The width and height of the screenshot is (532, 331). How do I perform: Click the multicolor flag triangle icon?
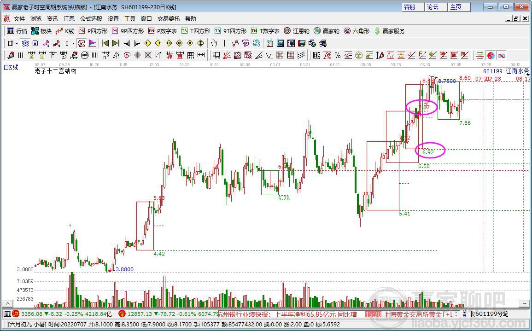(x=92, y=43)
